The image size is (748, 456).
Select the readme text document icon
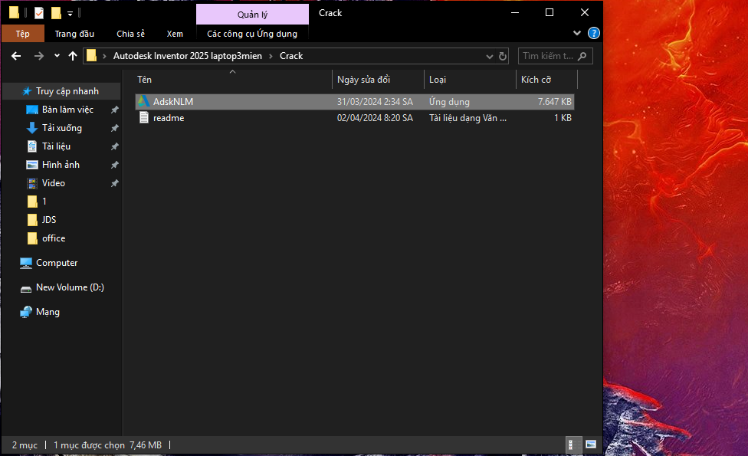pyautogui.click(x=143, y=118)
